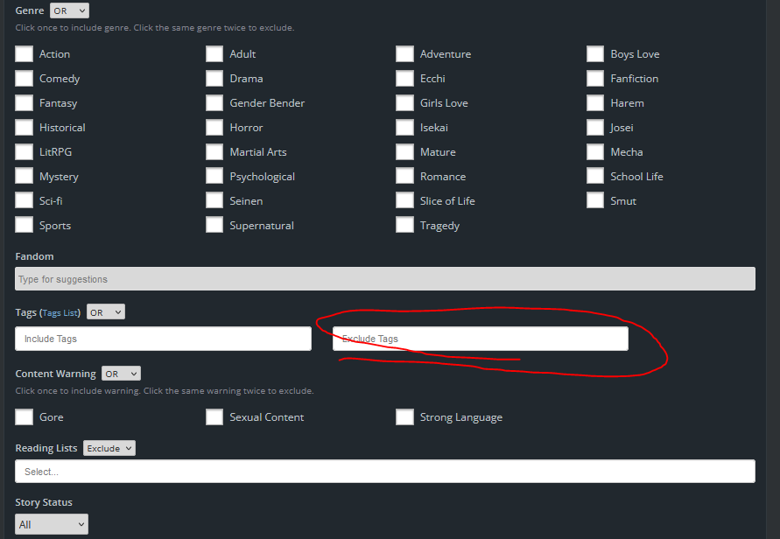This screenshot has width=780, height=539.
Task: Click the Fandom suggestions text field
Action: point(385,279)
